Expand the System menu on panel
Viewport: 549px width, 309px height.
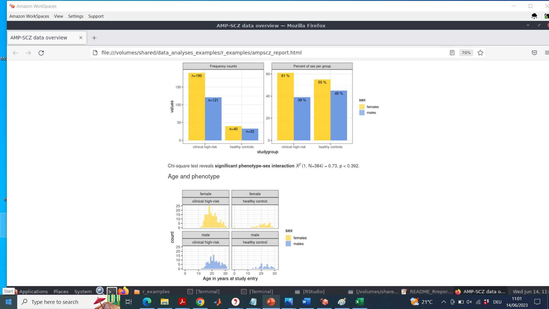pyautogui.click(x=83, y=292)
